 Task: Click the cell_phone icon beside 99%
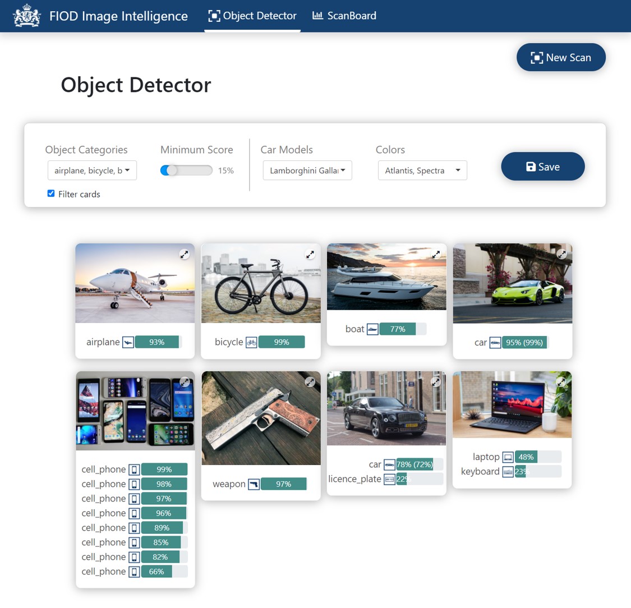pos(135,469)
